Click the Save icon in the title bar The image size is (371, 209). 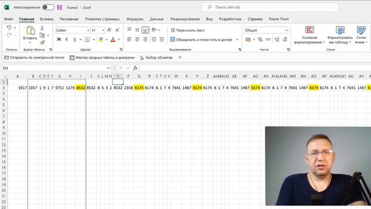point(60,8)
